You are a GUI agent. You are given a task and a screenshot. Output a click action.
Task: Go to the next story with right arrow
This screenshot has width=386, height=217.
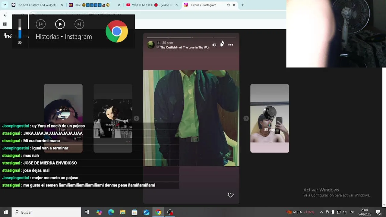click(x=246, y=118)
